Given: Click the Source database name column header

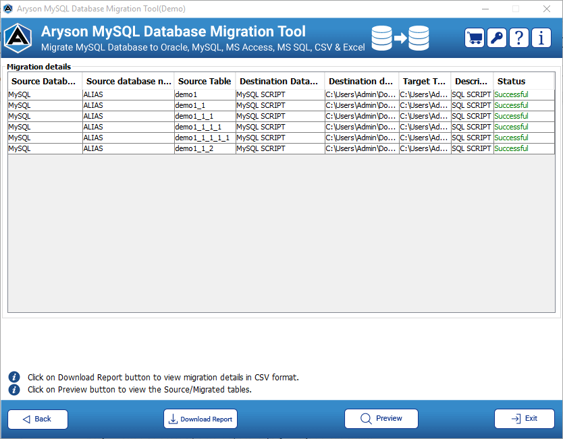Looking at the screenshot, I should coord(128,81).
